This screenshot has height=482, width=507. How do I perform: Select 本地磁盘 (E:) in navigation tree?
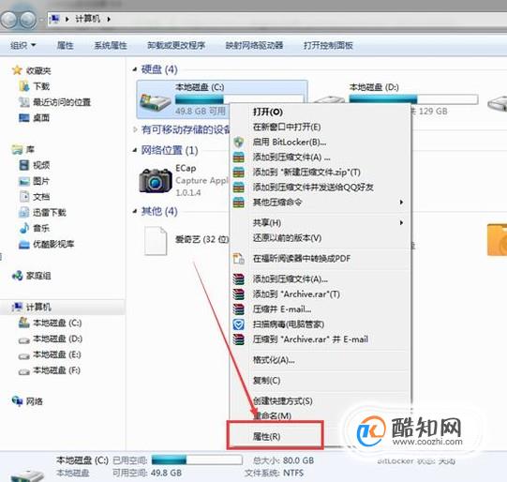click(57, 354)
